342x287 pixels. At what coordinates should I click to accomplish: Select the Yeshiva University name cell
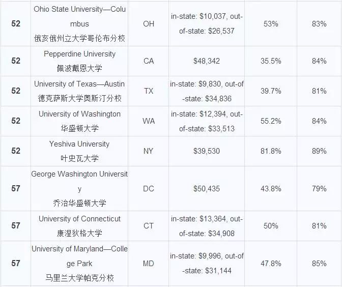[79, 151]
